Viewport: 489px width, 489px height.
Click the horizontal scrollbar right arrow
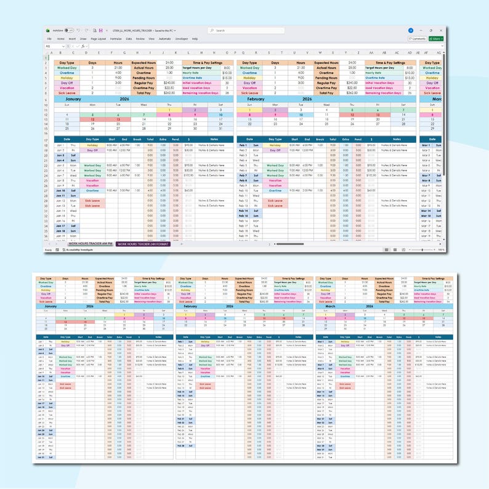[440, 244]
